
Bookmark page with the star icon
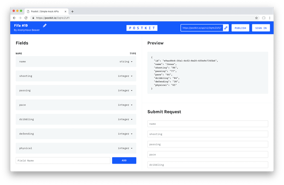(x=256, y=18)
